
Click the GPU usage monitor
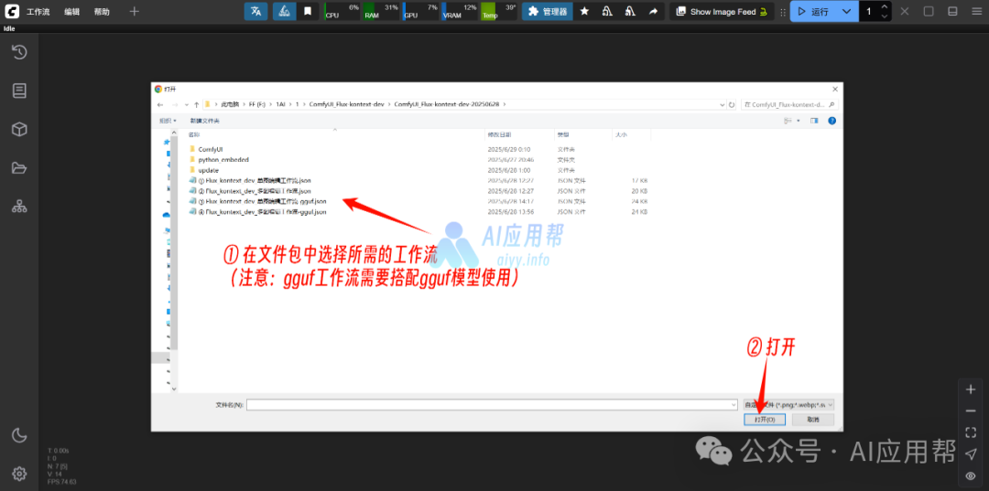pos(420,11)
